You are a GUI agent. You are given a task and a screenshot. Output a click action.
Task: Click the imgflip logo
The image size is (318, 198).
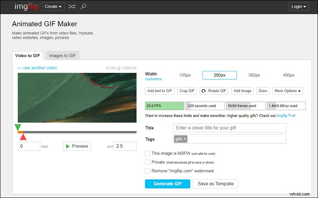[26, 6]
